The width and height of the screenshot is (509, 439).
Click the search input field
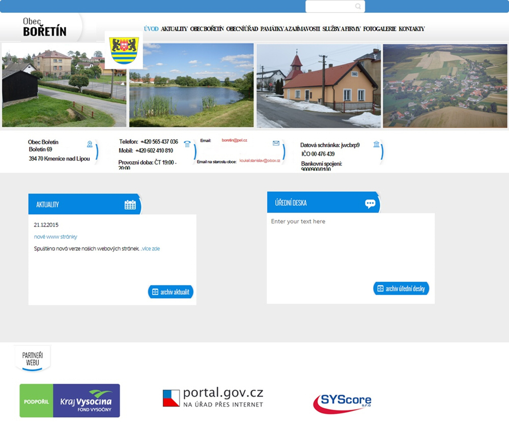click(x=330, y=7)
